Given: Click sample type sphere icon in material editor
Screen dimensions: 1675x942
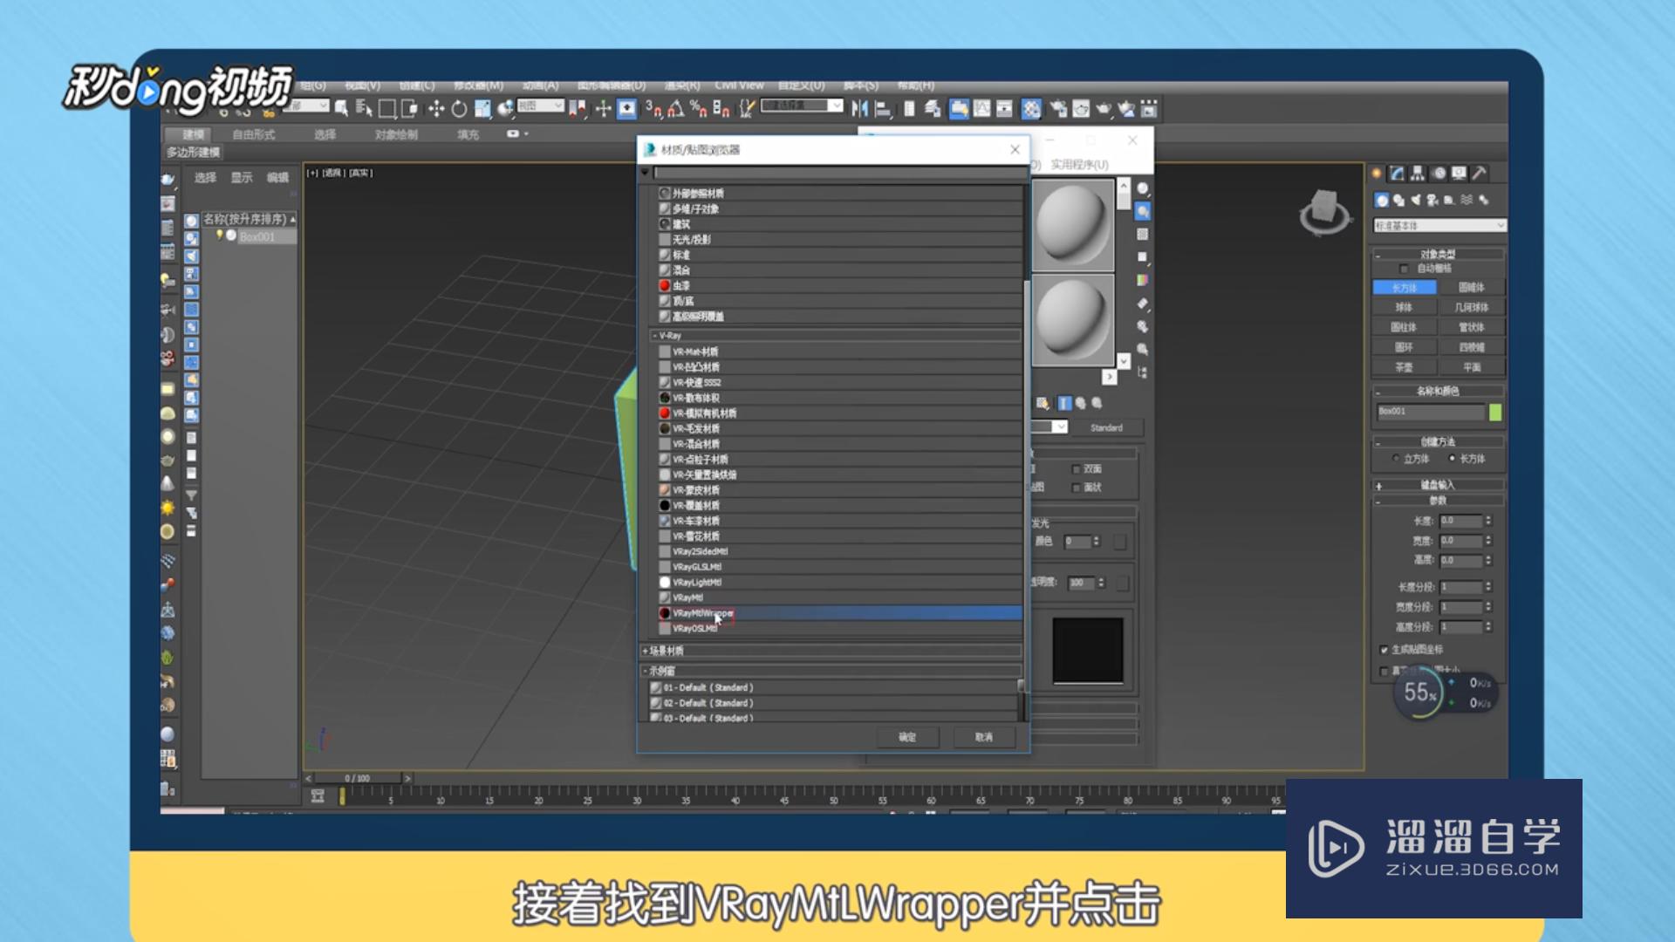Looking at the screenshot, I should pyautogui.click(x=1143, y=189).
